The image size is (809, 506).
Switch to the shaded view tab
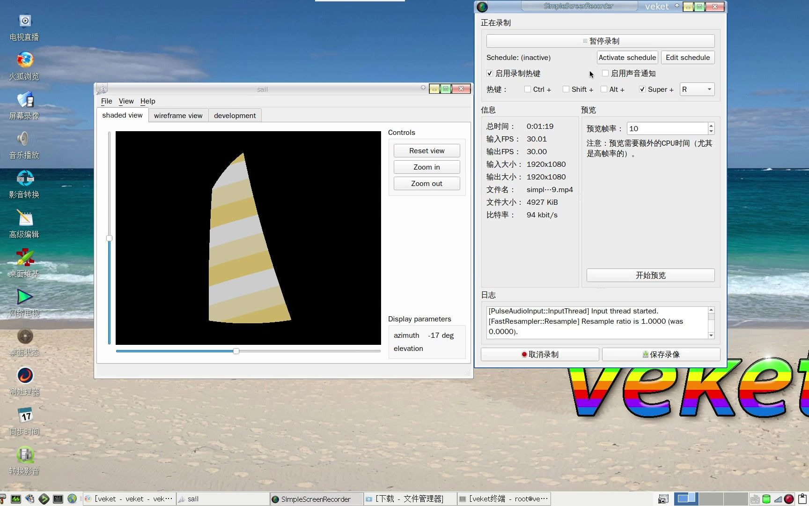click(x=122, y=115)
